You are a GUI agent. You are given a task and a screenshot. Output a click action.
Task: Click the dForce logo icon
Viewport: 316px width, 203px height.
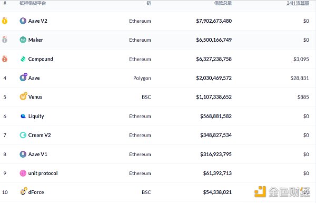(x=24, y=191)
